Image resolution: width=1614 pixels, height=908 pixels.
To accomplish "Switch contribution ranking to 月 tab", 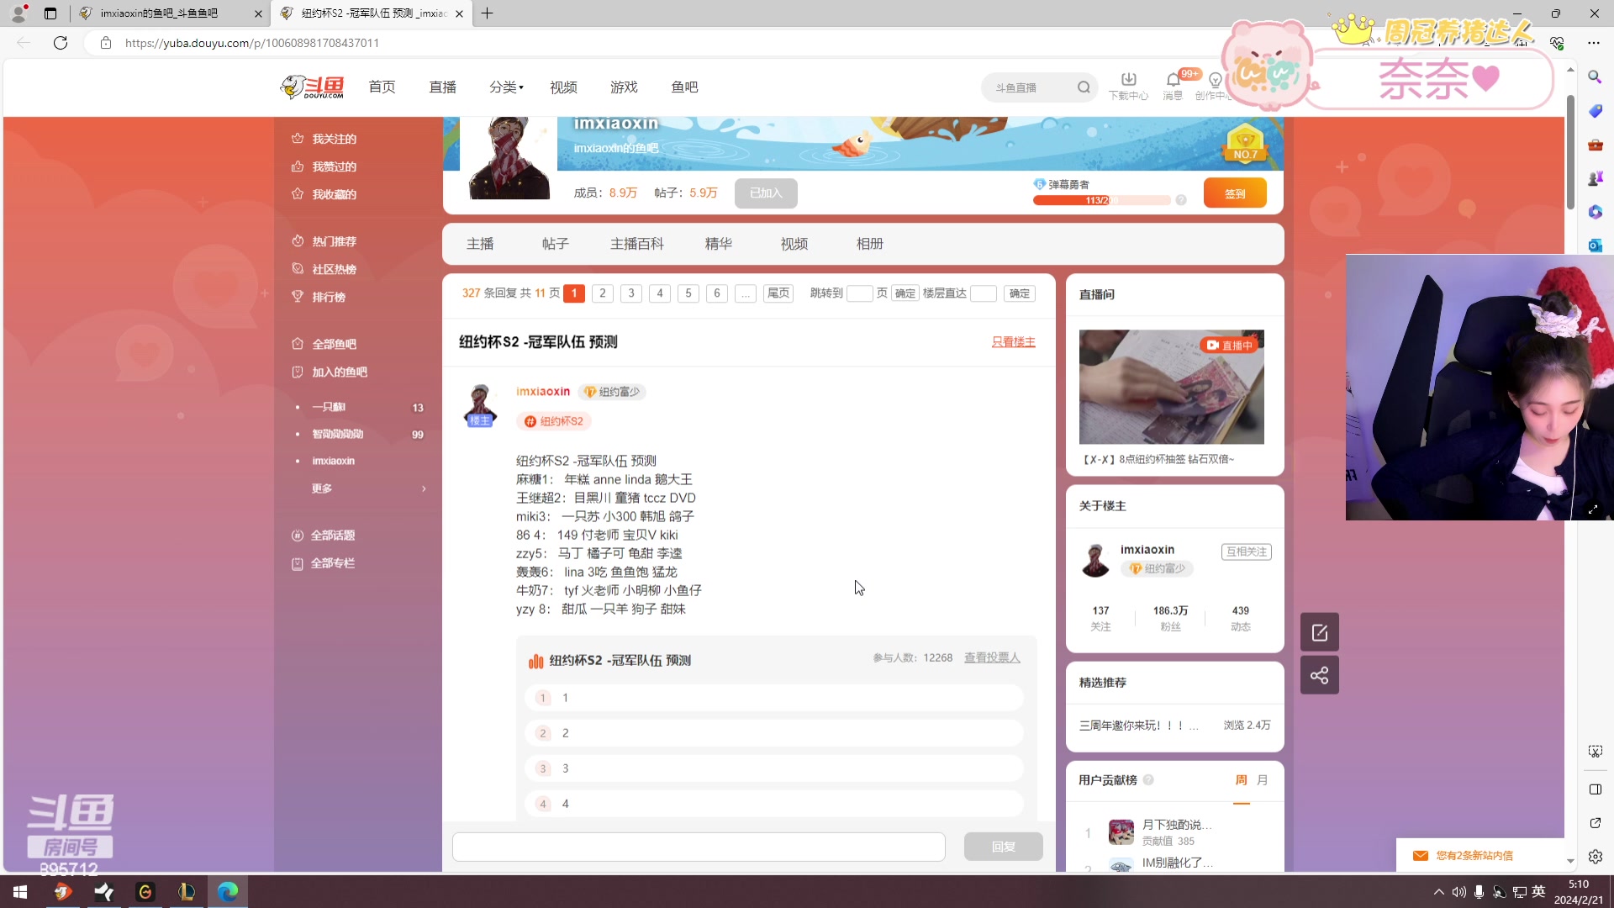I will coord(1262,780).
